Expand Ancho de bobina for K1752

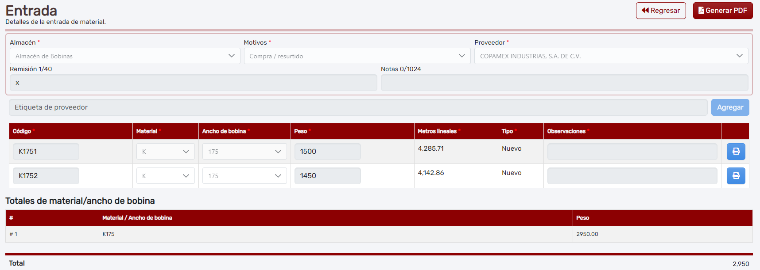click(244, 176)
